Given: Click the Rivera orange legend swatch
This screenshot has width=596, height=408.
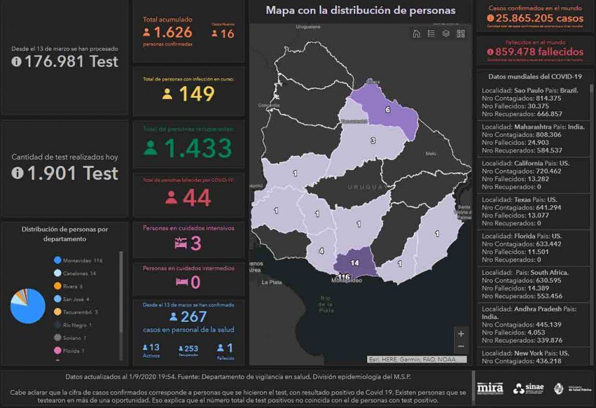Looking at the screenshot, I should pyautogui.click(x=57, y=287).
